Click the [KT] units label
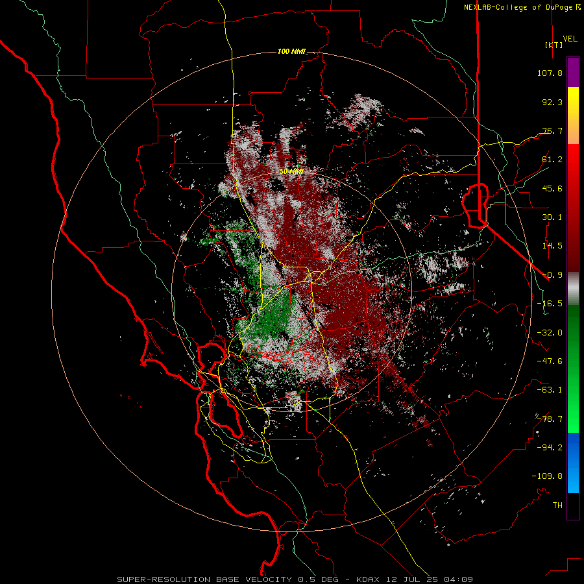The width and height of the screenshot is (584, 584). [554, 45]
